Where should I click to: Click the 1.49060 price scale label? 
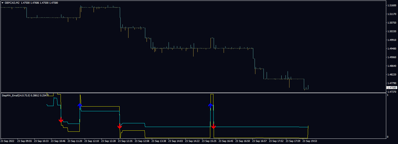(x=392, y=57)
